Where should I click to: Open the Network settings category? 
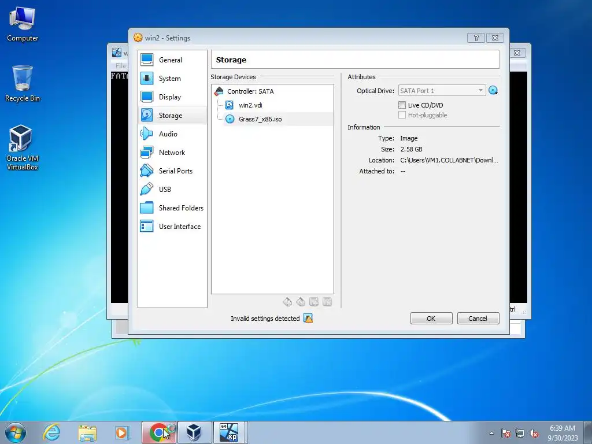point(172,153)
